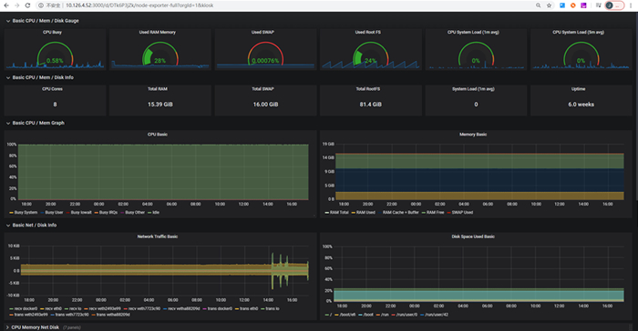638x331 pixels.
Task: Open the browser three-dot menu
Action: (x=631, y=5)
